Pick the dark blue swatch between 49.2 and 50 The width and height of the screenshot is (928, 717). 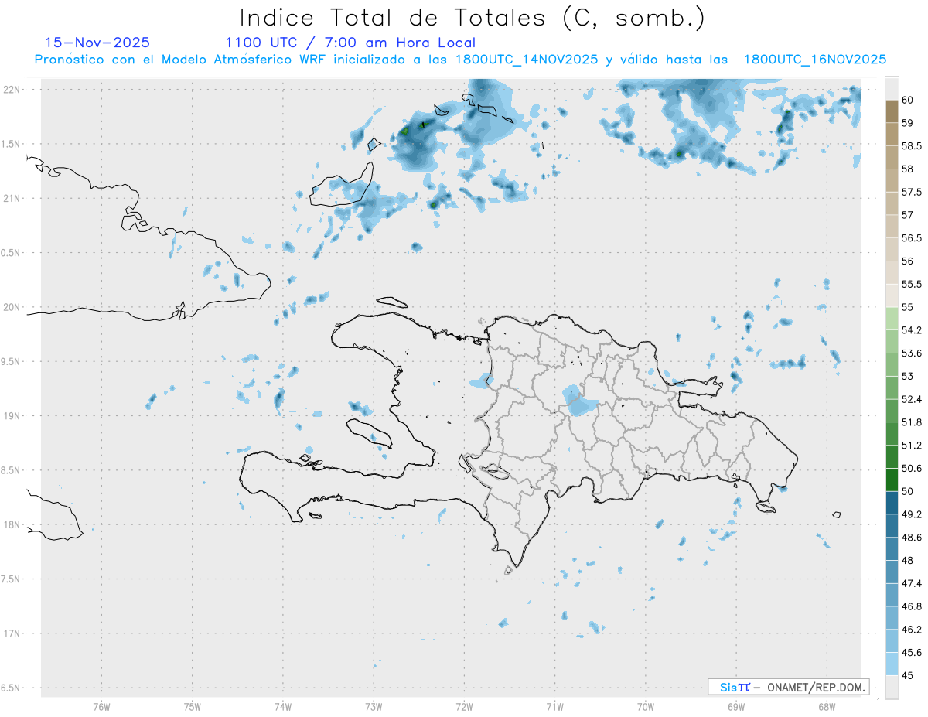pos(892,503)
